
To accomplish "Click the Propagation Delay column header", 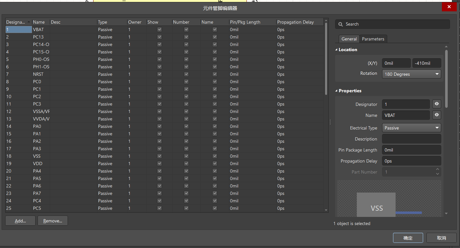I will tap(300, 22).
